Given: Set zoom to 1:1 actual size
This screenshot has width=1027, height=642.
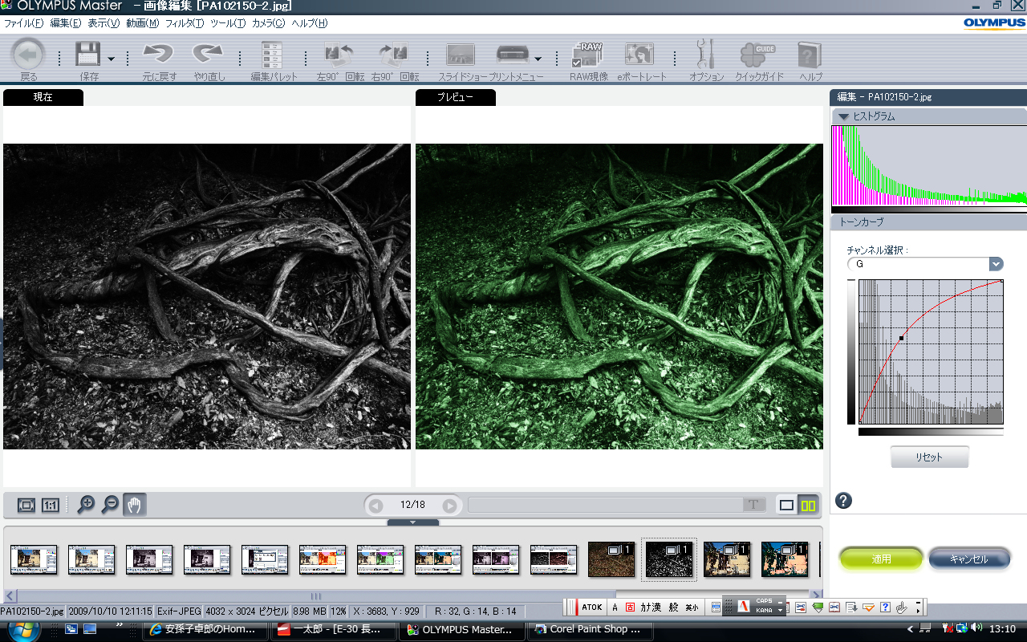Looking at the screenshot, I should 50,506.
